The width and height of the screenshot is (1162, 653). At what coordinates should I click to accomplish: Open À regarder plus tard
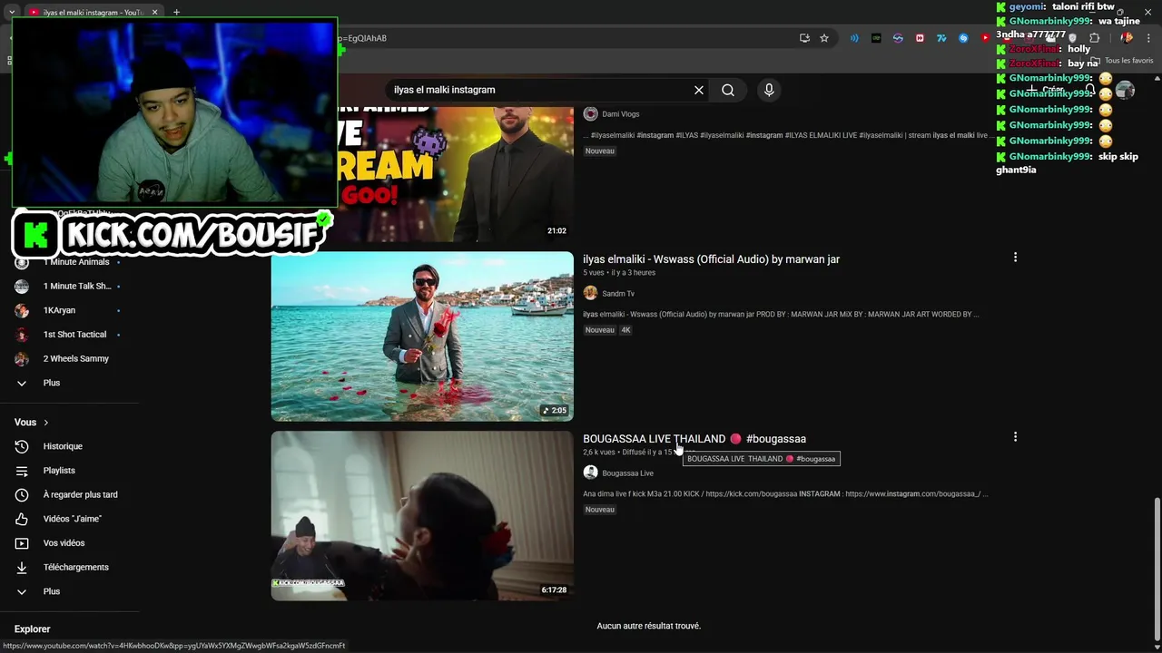coord(69,494)
